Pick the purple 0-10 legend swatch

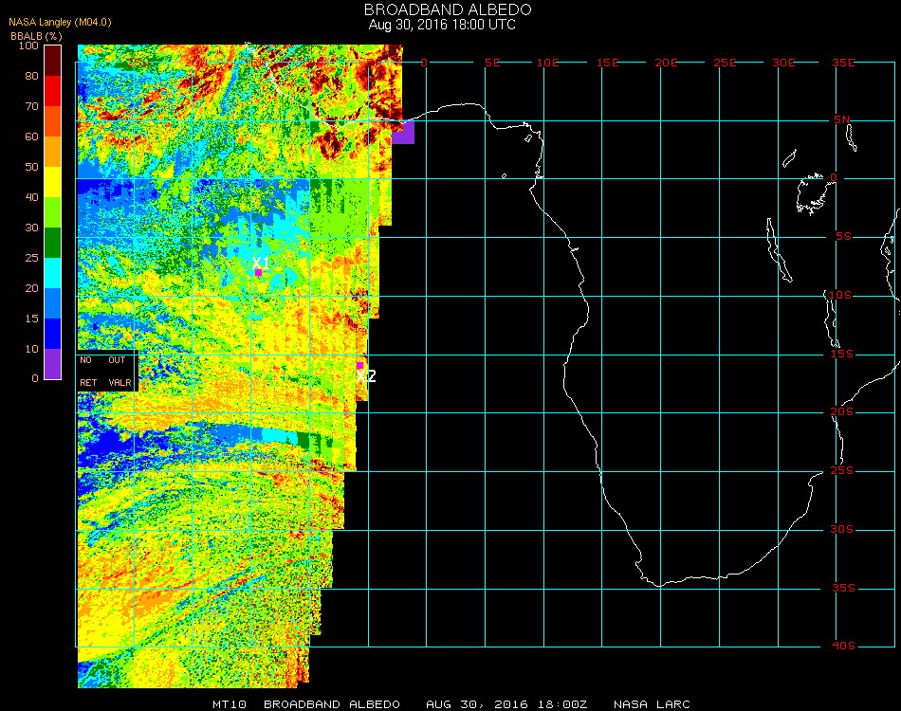tap(53, 364)
